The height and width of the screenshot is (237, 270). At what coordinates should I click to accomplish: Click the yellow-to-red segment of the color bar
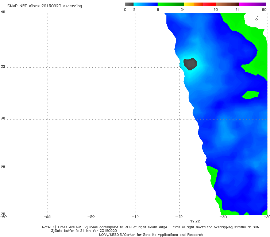click(x=200, y=4)
